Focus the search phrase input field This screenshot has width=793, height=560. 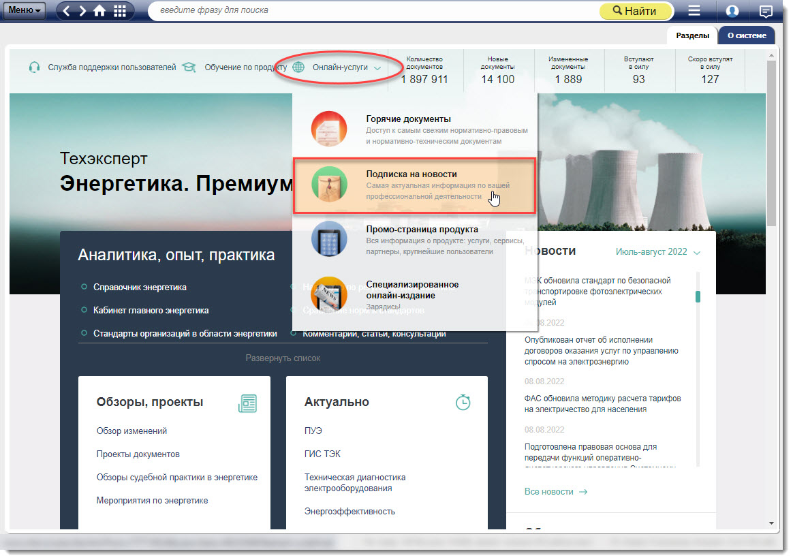pyautogui.click(x=374, y=10)
